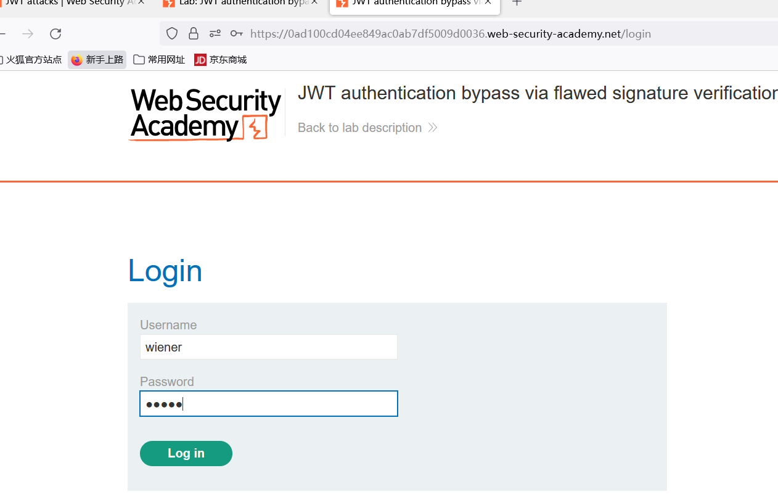Open the 京东商城 JD bookmark
Viewport: 778px width, 497px height.
[x=221, y=60]
